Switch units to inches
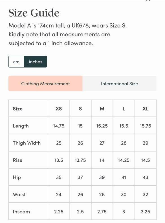This screenshot has height=223, width=165. [35, 62]
